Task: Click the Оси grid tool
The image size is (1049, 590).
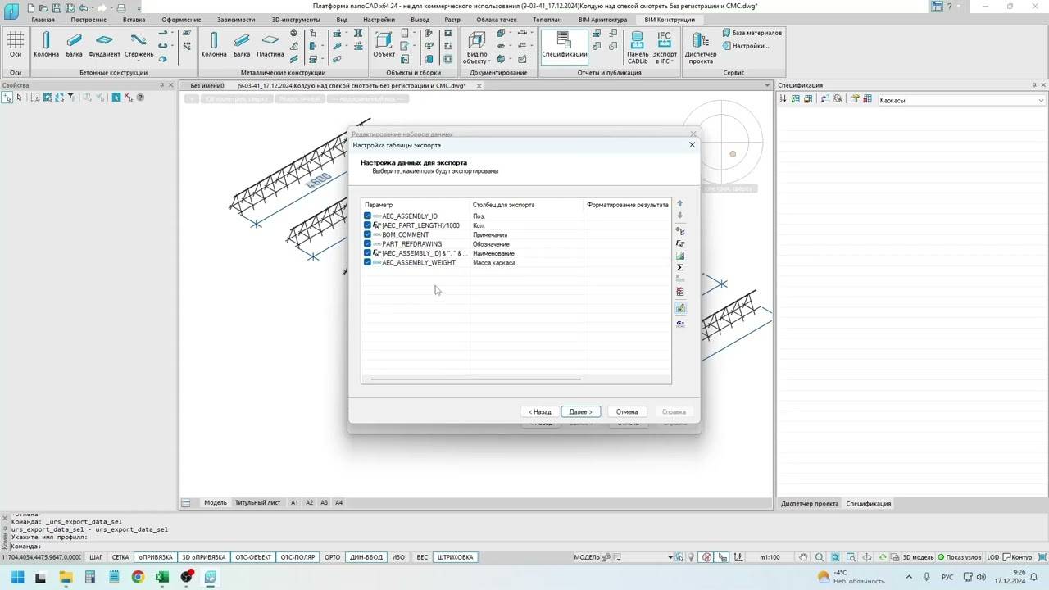Action: tap(16, 44)
